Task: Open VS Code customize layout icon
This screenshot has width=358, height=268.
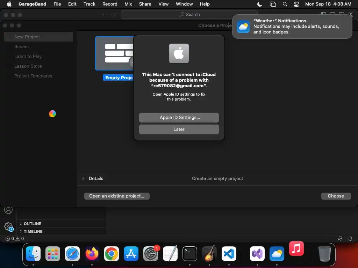Action: (351, 14)
